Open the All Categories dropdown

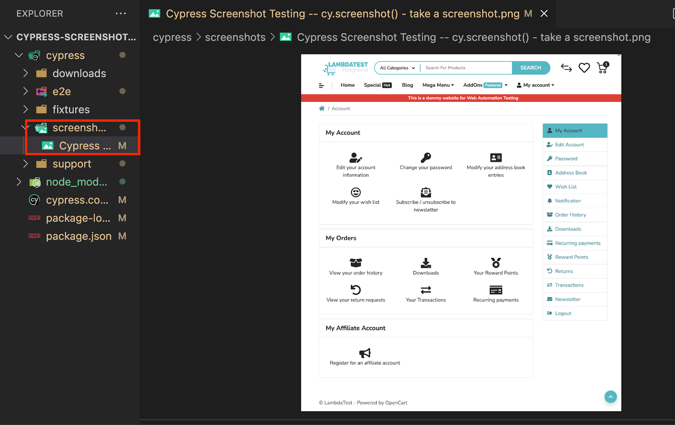click(396, 68)
